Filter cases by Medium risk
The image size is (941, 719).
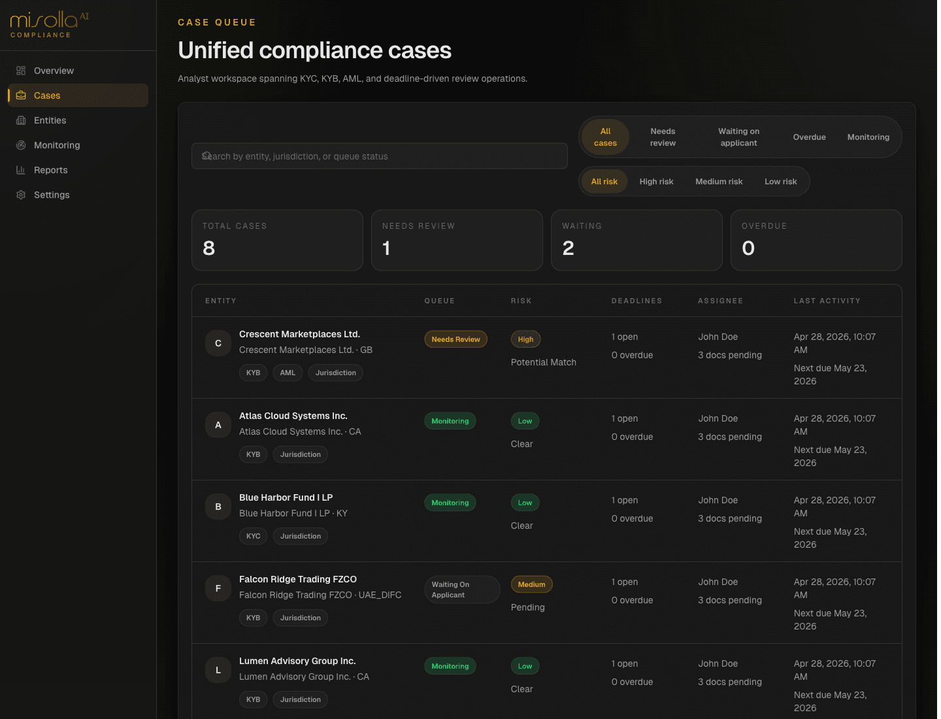pyautogui.click(x=719, y=182)
